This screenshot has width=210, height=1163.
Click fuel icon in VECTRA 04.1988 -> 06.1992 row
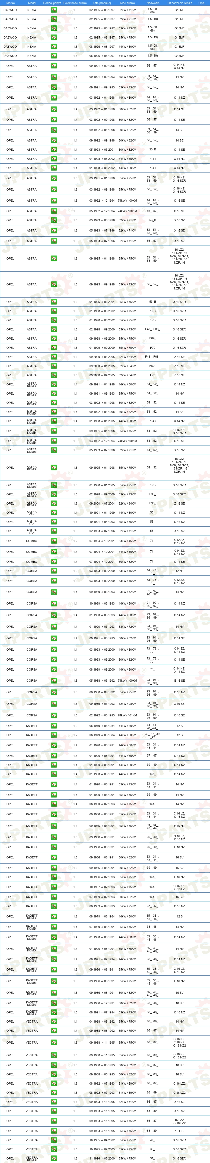[x=53, y=1022]
